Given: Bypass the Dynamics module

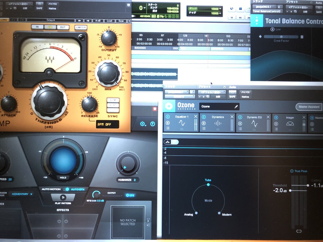Looking at the screenshot, I should click(204, 117).
